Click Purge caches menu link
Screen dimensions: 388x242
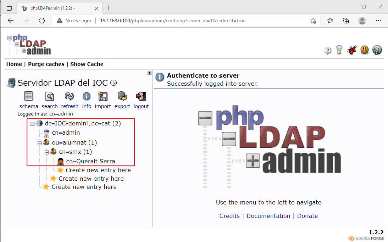(46, 64)
